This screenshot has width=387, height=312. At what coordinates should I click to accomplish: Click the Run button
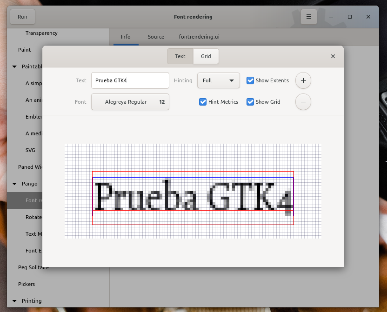tap(22, 16)
